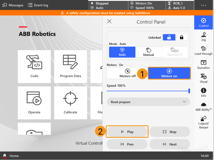Close the Control Panel

(x=109, y=21)
